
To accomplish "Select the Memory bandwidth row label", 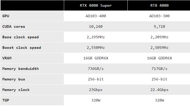I will (x=20, y=69).
